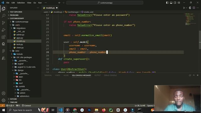Open the Edit menu
Viewport: 201px width, 113px height.
[x=13, y=3]
